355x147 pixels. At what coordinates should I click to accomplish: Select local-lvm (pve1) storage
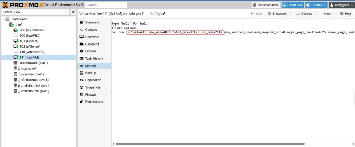(x=32, y=74)
